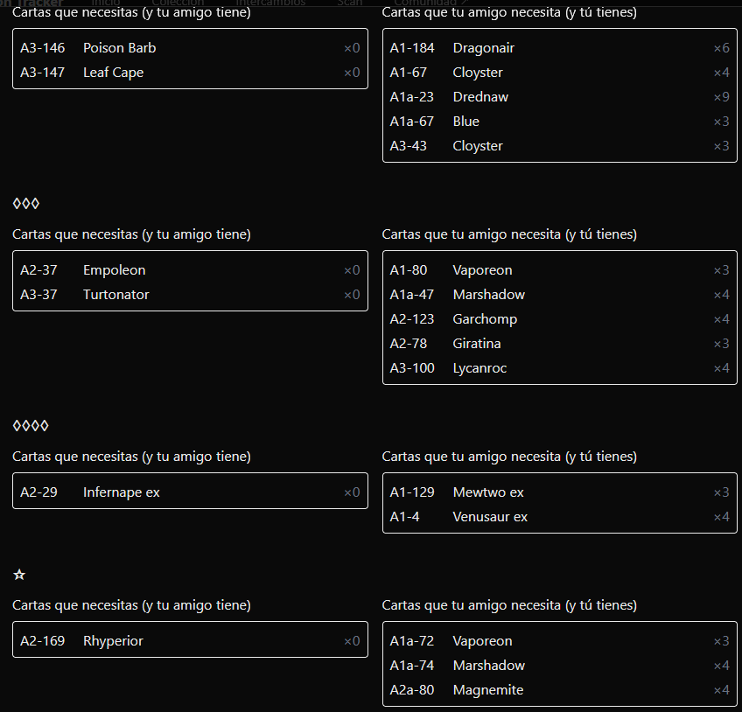Select the A3-43 Cloyster card
This screenshot has height=712, width=742.
[x=559, y=146]
